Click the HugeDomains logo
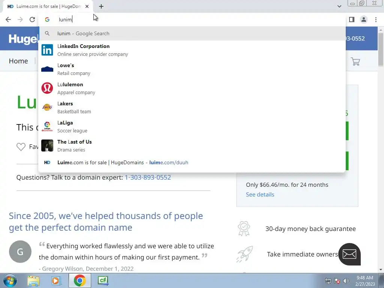 (24, 39)
